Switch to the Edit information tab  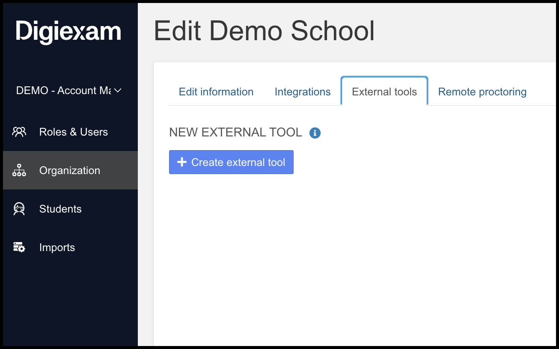click(x=216, y=92)
